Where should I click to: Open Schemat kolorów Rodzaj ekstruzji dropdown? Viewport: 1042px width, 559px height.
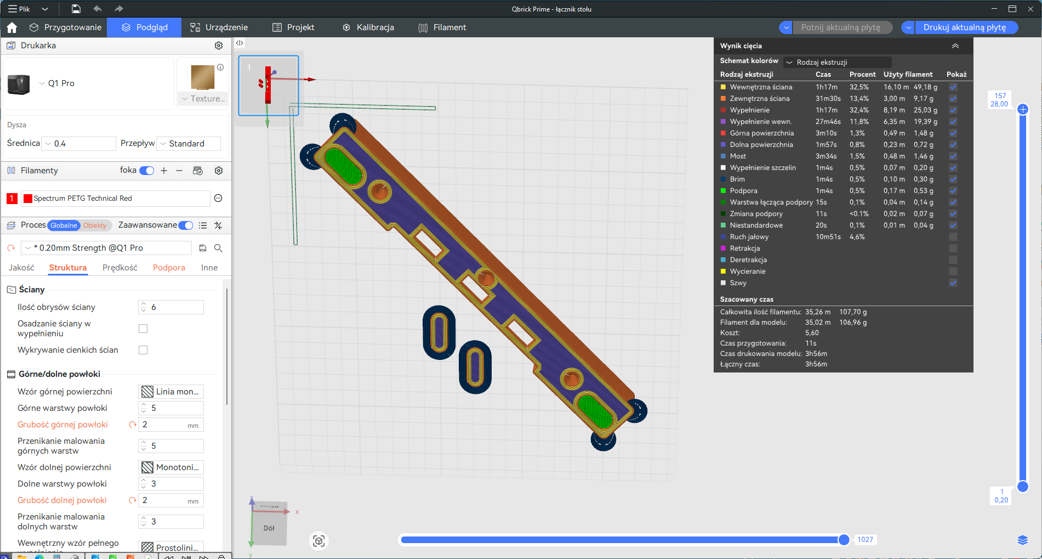(838, 62)
